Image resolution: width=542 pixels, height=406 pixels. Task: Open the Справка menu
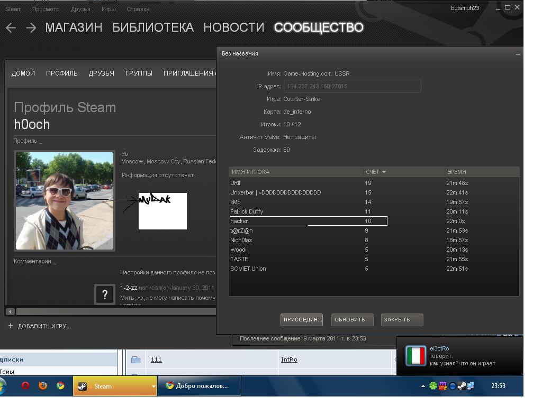coord(138,9)
